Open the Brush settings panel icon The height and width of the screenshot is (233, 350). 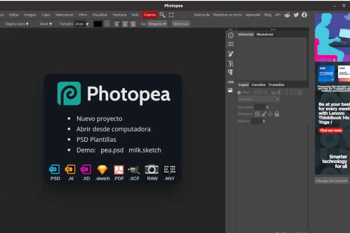(x=231, y=54)
